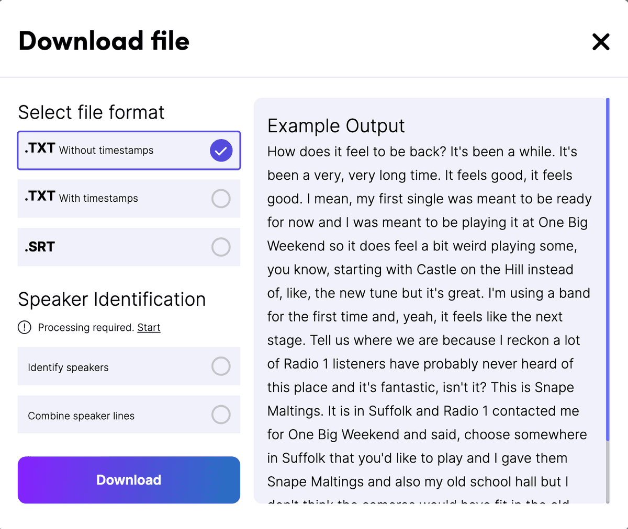Select the .TXT With timestamps format
The image size is (628, 529).
129,199
